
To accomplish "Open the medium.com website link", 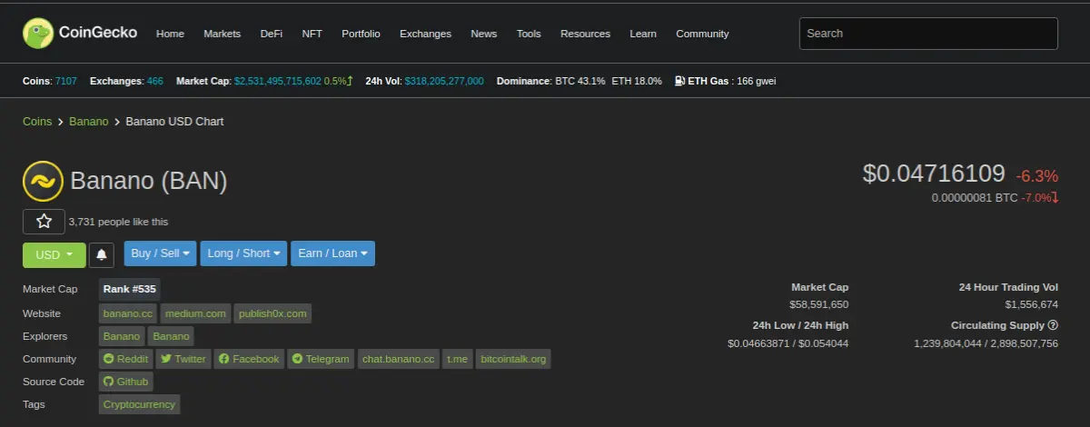I will (x=195, y=313).
